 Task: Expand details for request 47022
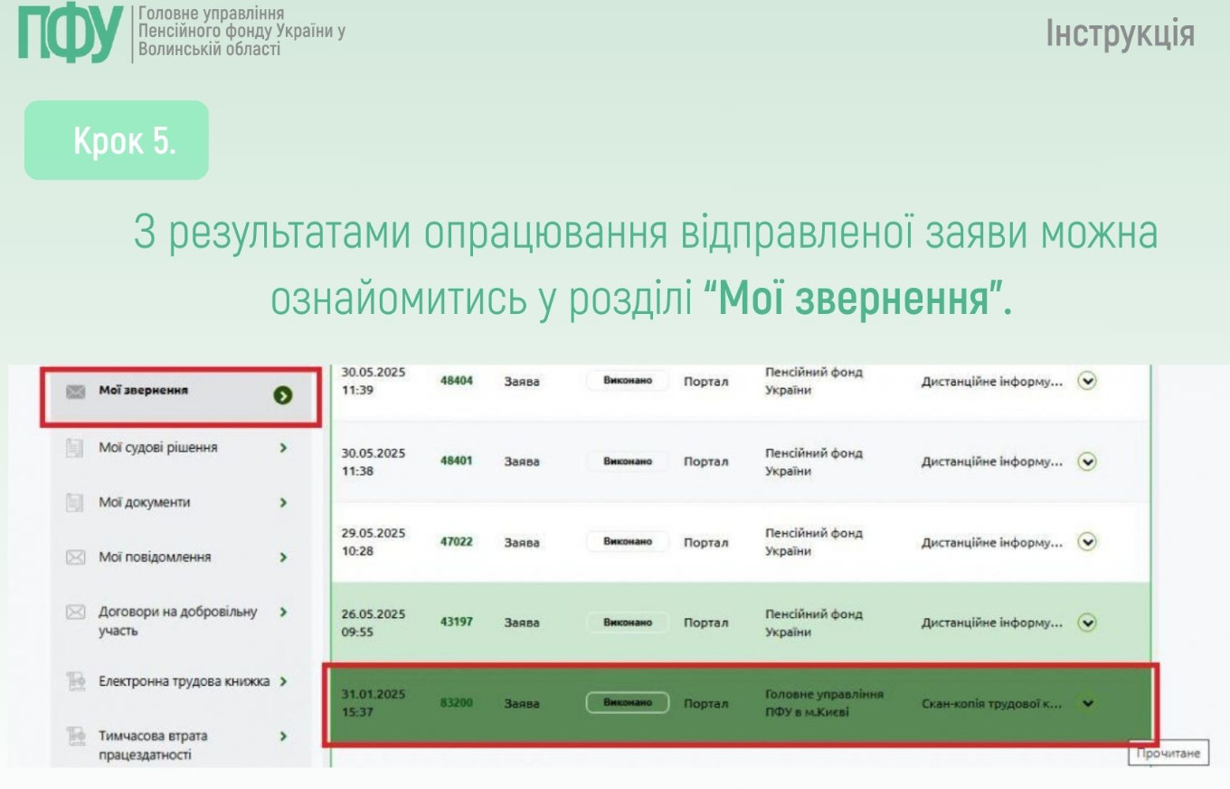1087,542
